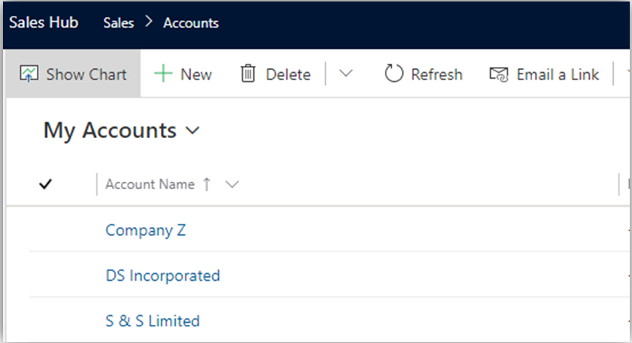Click the Show Chart label
Screen dimensions: 632x343
tap(86, 74)
